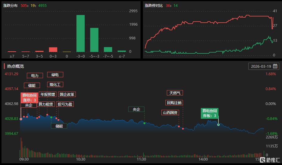
Task: Click the 4131.29 price axis value
Action: tap(12, 74)
